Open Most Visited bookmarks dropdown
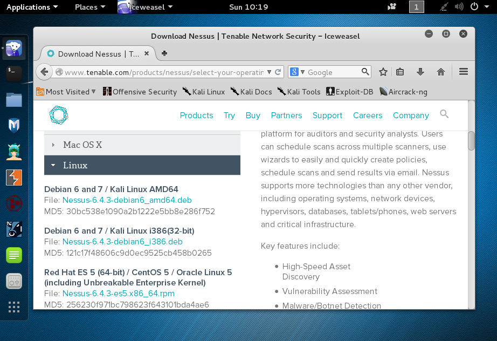This screenshot has width=497, height=341. (x=66, y=92)
